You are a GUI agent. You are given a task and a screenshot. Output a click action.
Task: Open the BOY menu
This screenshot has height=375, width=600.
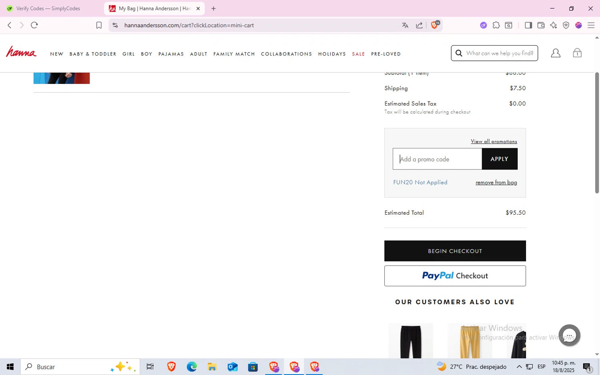147,54
